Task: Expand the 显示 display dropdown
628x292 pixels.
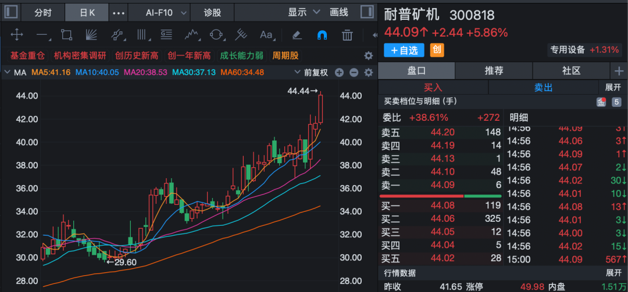Action: point(304,12)
